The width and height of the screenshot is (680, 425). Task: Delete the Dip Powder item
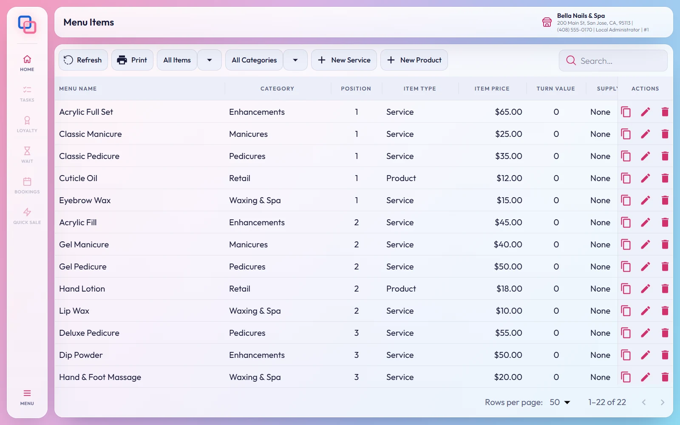point(665,355)
